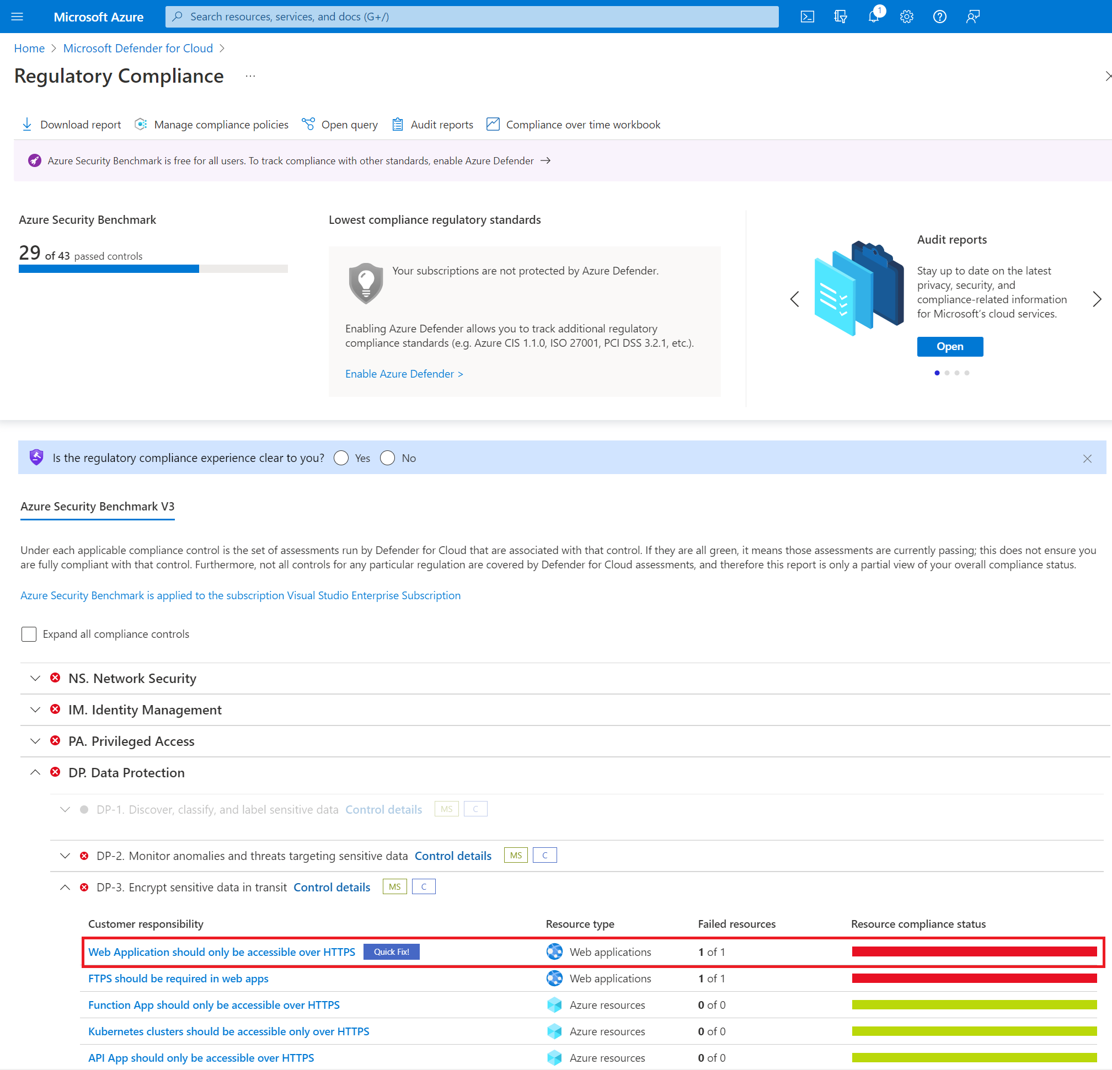The width and height of the screenshot is (1112, 1070).
Task: Expand NS. Network Security section
Action: 35,678
